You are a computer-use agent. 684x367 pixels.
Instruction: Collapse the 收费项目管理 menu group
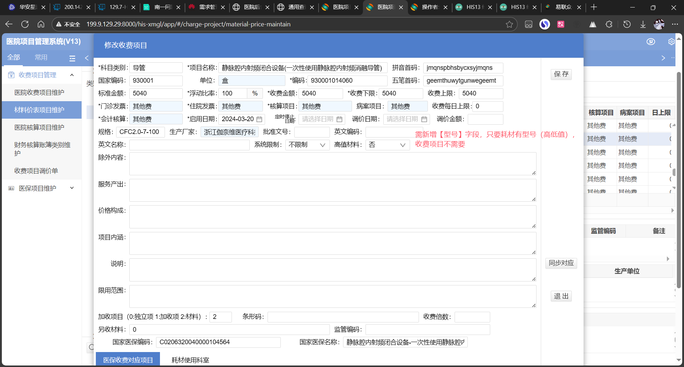pyautogui.click(x=72, y=75)
